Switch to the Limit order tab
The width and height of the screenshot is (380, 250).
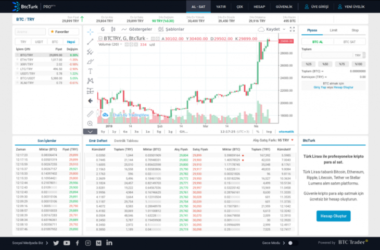click(x=334, y=30)
